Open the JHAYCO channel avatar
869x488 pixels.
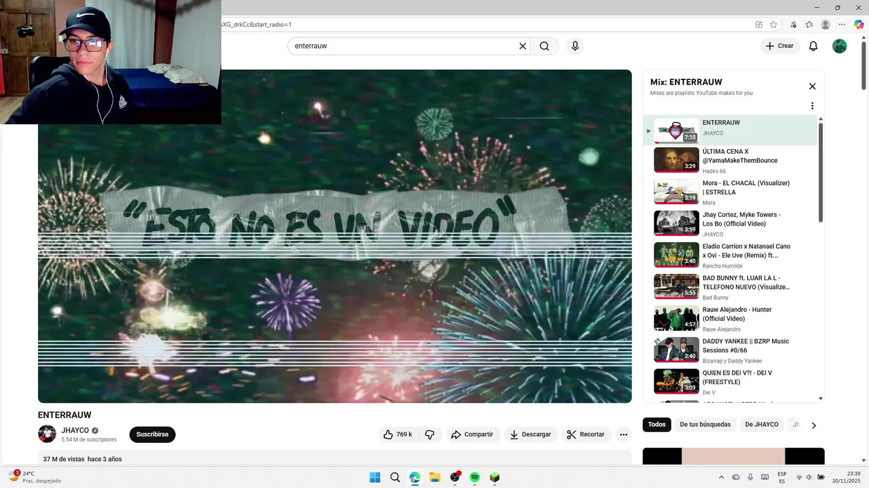pos(47,434)
